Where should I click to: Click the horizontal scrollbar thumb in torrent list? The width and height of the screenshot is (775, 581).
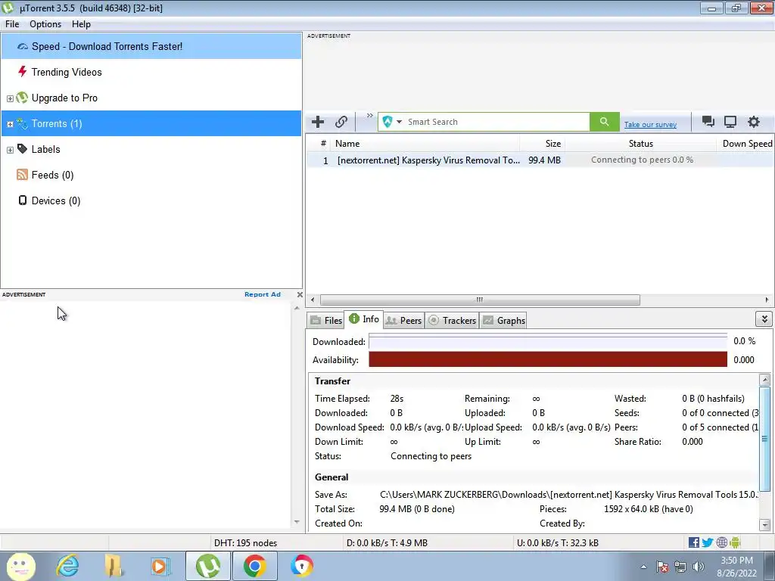(479, 300)
